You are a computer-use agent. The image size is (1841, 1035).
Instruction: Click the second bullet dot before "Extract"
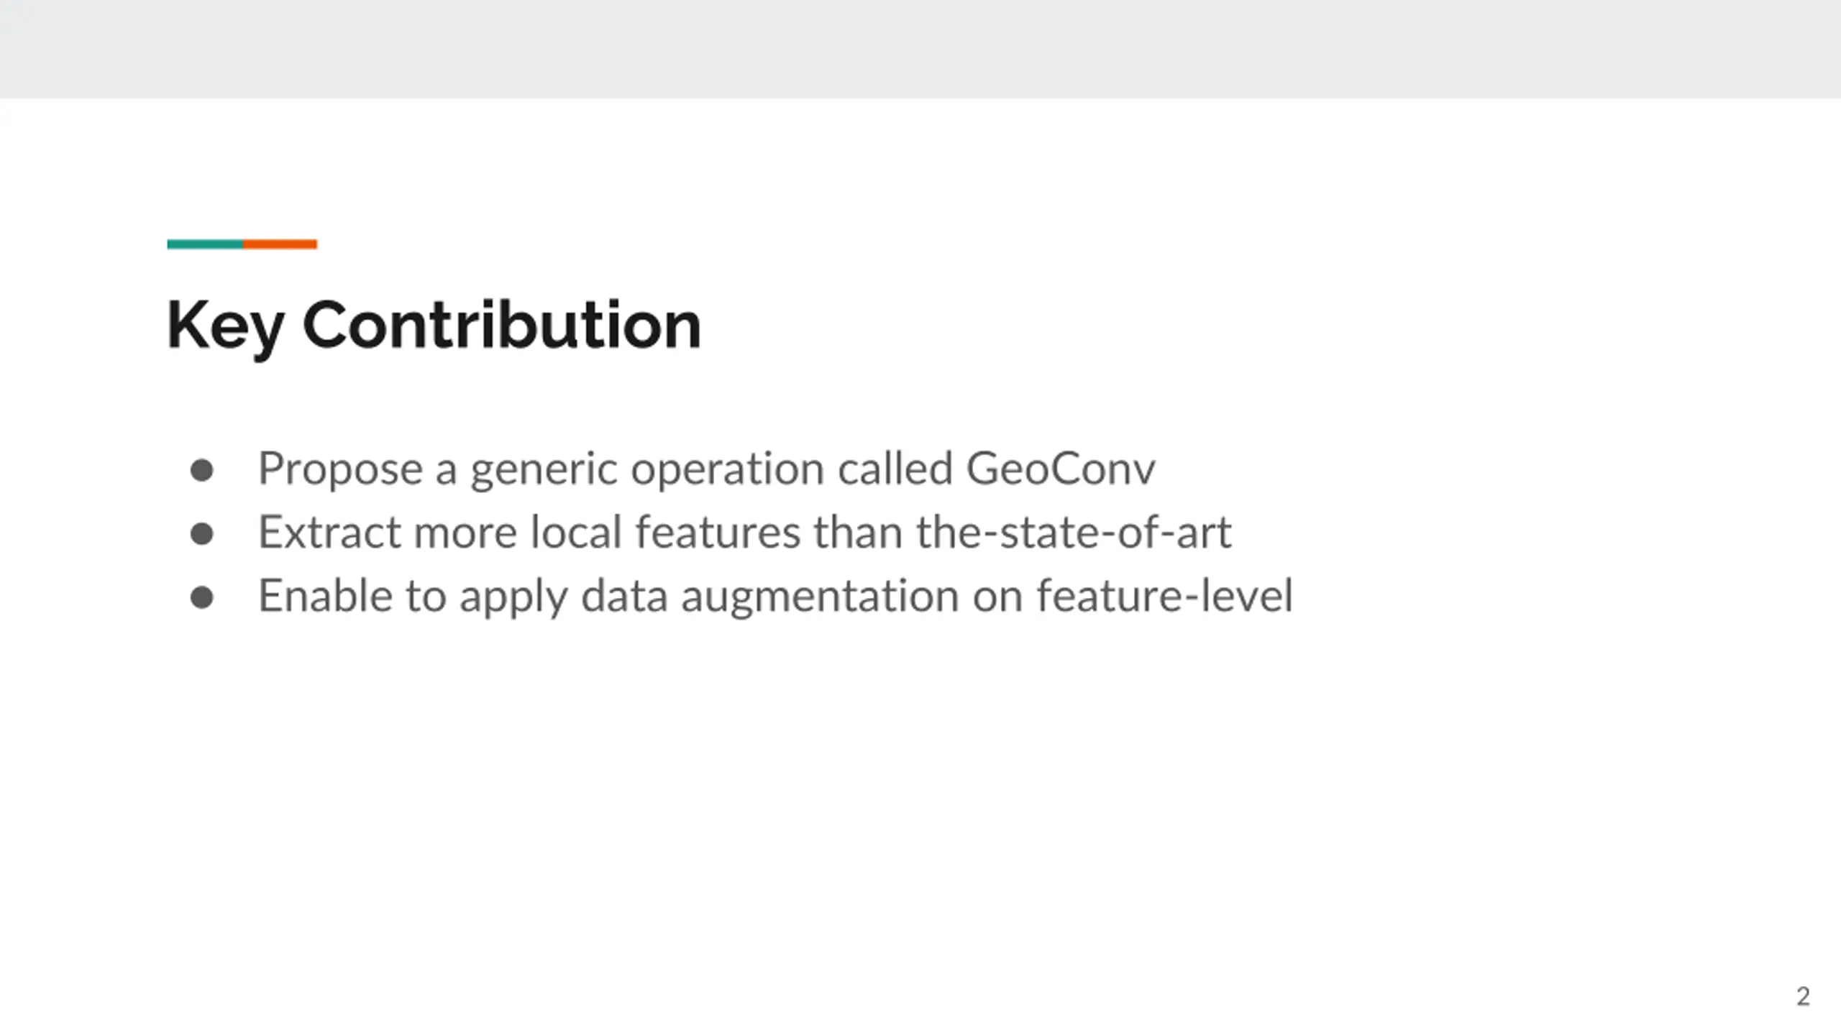point(202,534)
